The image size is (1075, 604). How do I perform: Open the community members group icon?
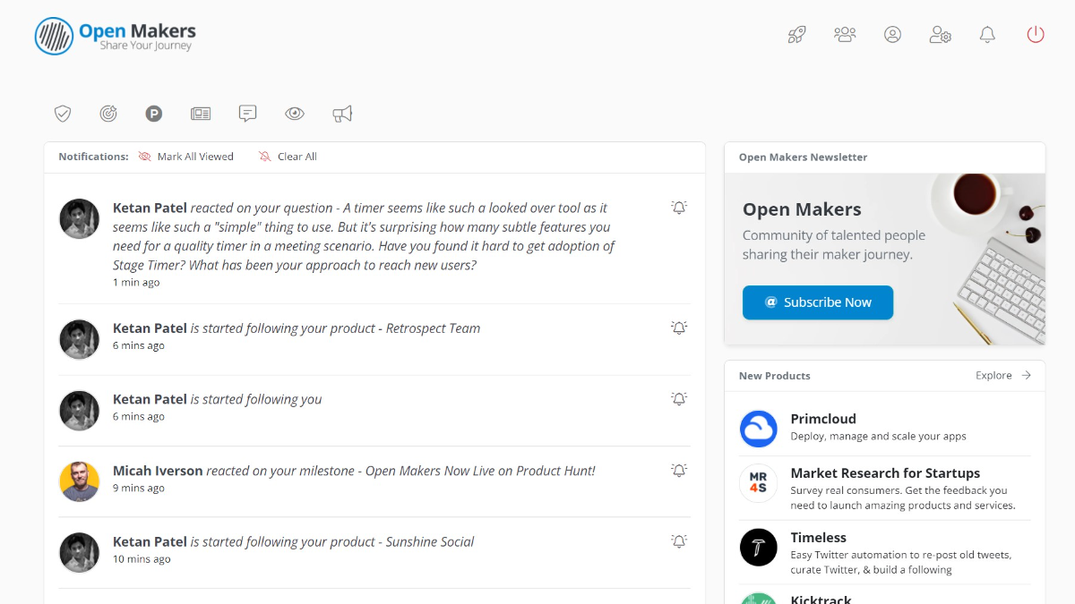(845, 35)
